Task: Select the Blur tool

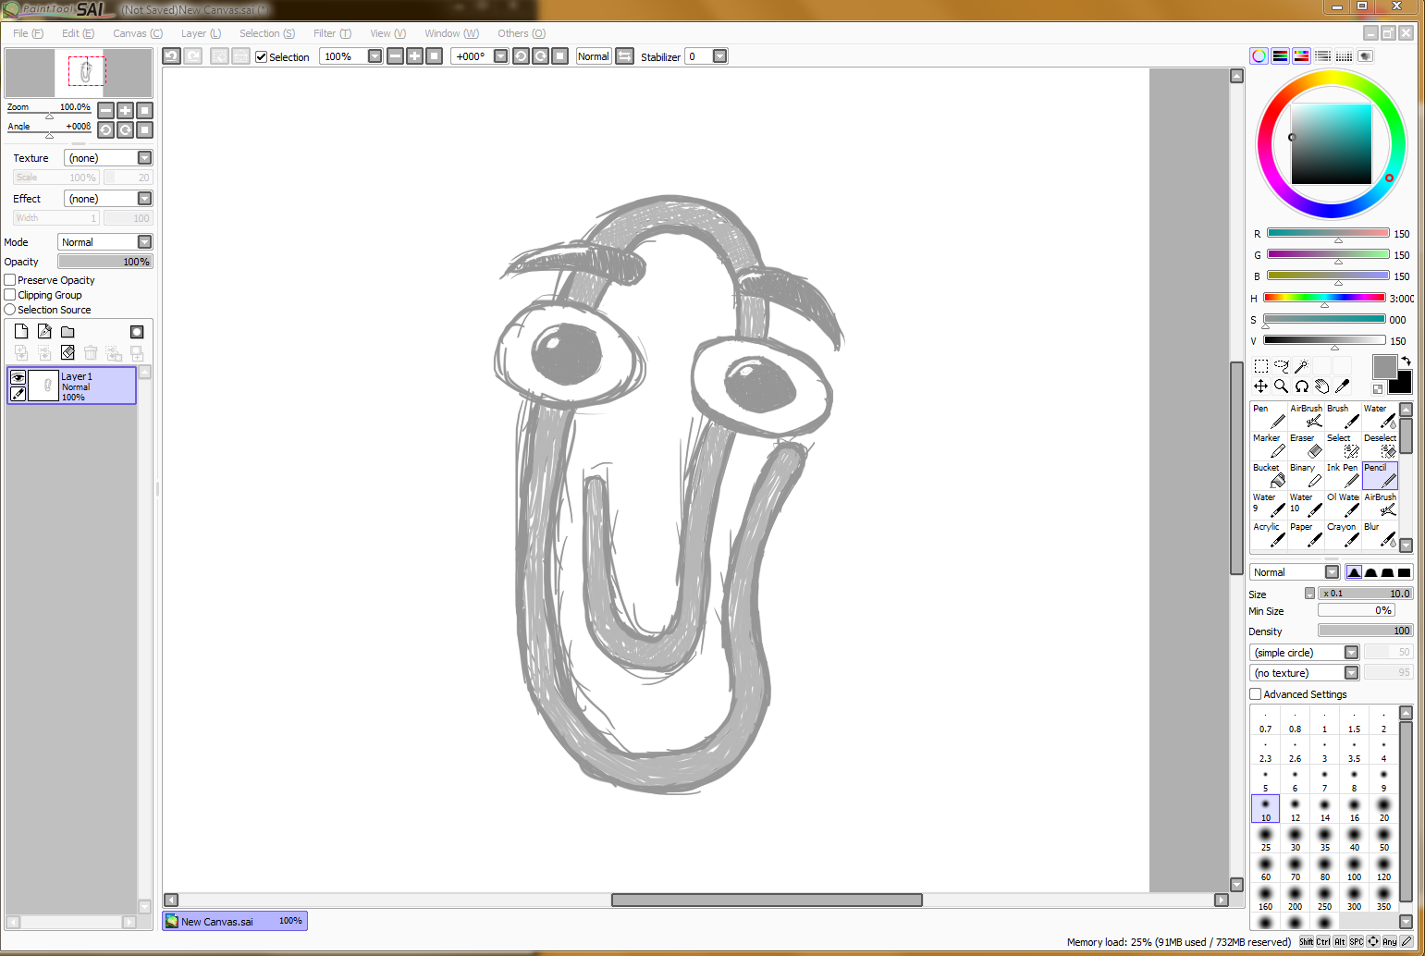Action: [x=1379, y=534]
